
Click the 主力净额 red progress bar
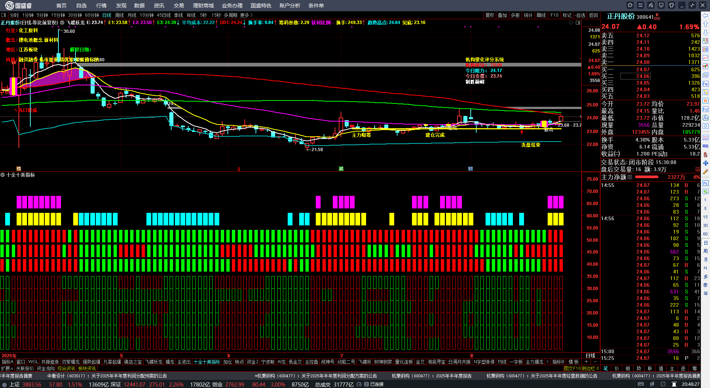[646, 177]
